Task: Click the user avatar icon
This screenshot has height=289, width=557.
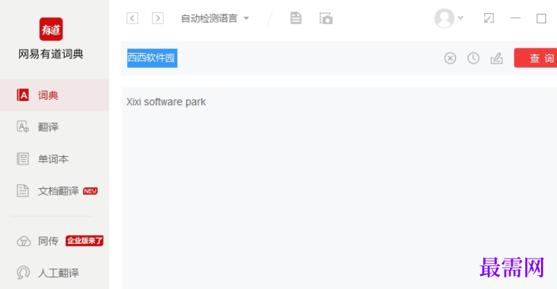Action: click(x=444, y=18)
